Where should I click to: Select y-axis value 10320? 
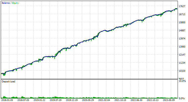pos(182,71)
